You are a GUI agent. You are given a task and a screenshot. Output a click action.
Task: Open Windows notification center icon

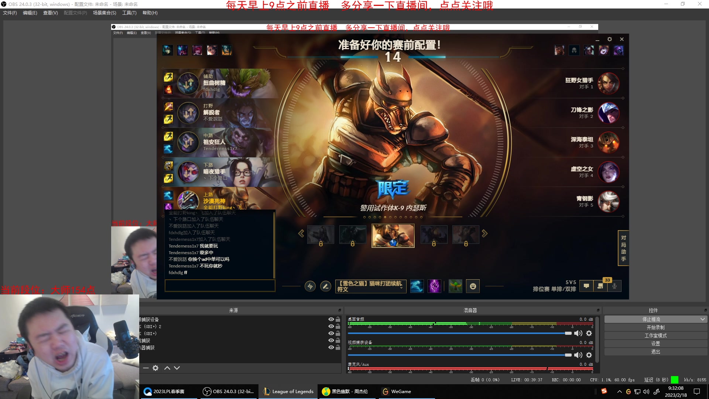pyautogui.click(x=697, y=392)
